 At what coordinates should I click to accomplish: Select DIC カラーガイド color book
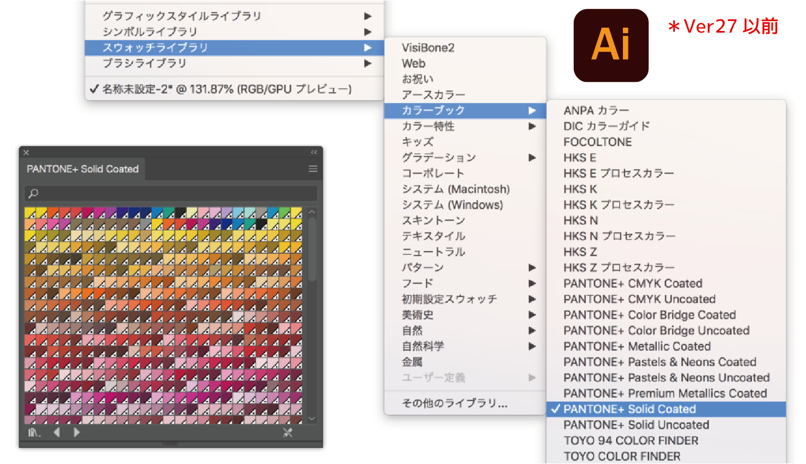666,126
